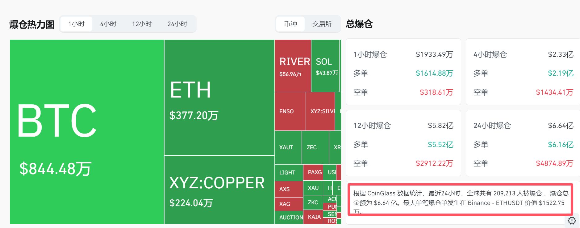Viewport: 580px width, 228px height.
Task: Click the ZEC heatmap tile
Action: [315, 147]
